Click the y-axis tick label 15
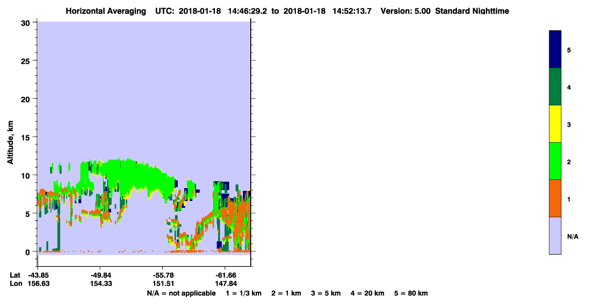Screen dimensions: 597x306 26,137
